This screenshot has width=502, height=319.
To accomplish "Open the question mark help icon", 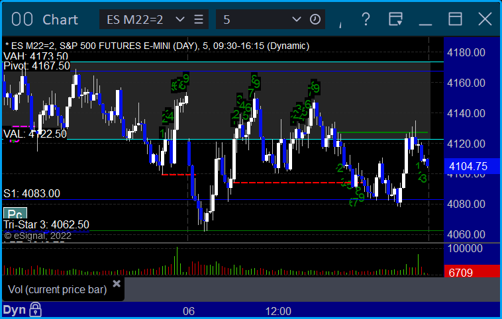I will (366, 19).
